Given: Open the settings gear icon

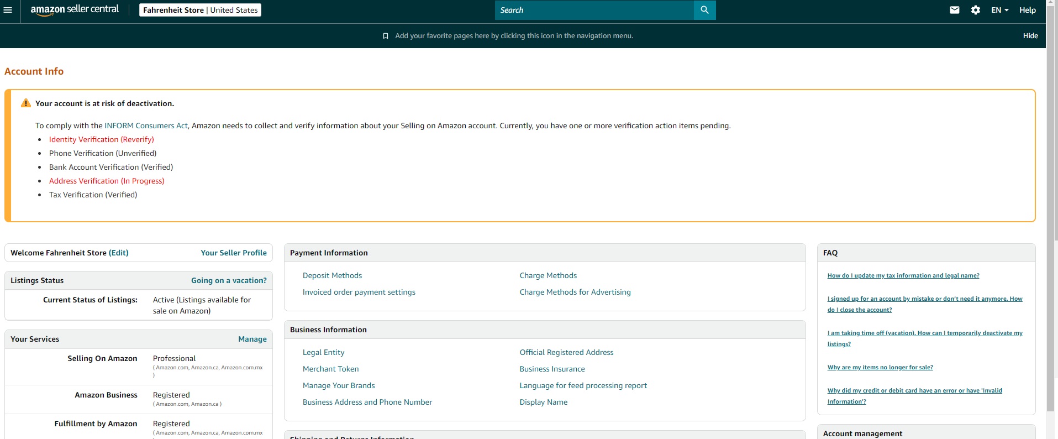Looking at the screenshot, I should 976,10.
